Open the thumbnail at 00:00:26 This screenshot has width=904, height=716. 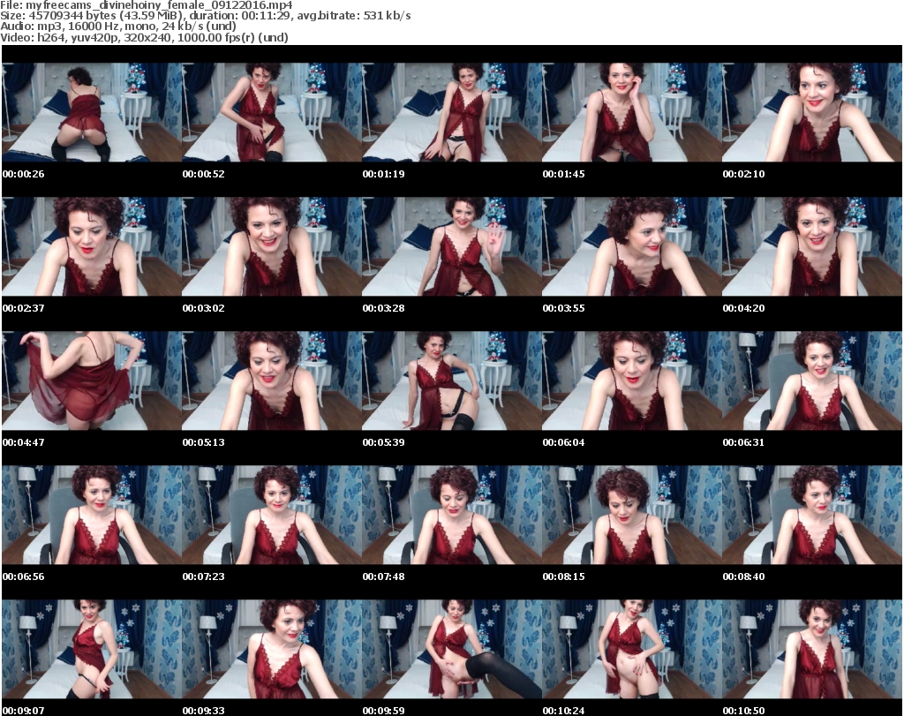(92, 112)
